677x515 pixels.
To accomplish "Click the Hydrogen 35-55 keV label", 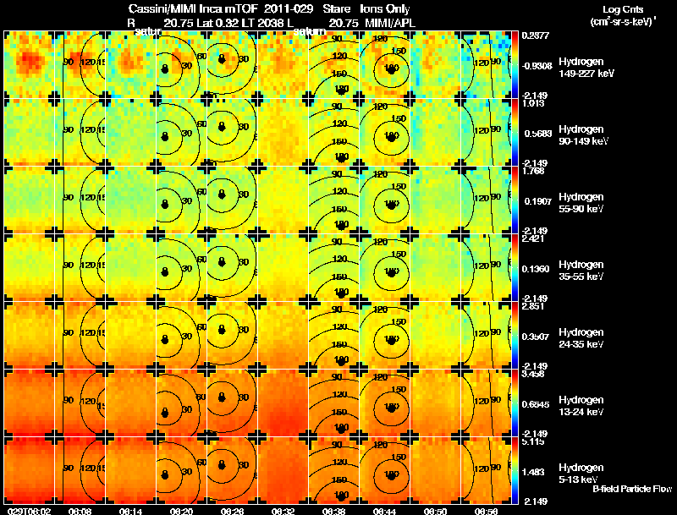I will coord(581,271).
